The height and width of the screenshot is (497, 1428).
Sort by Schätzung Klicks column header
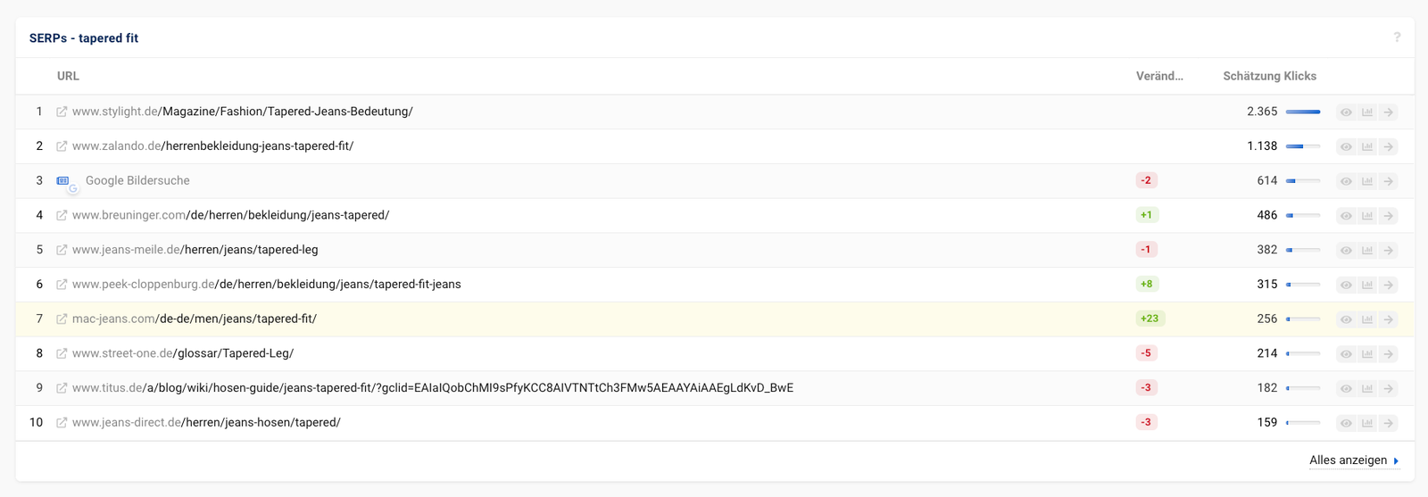[x=1269, y=76]
